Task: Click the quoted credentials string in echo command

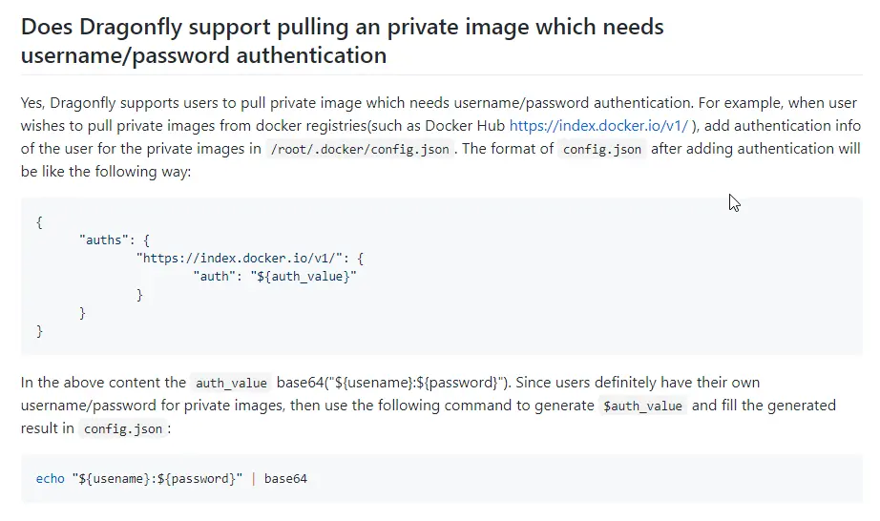Action: (157, 478)
